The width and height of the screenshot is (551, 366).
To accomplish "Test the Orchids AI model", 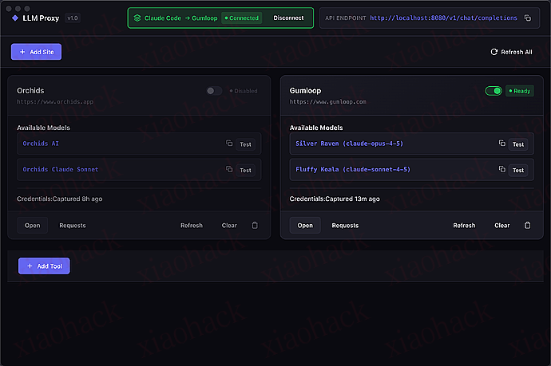I will pos(245,144).
